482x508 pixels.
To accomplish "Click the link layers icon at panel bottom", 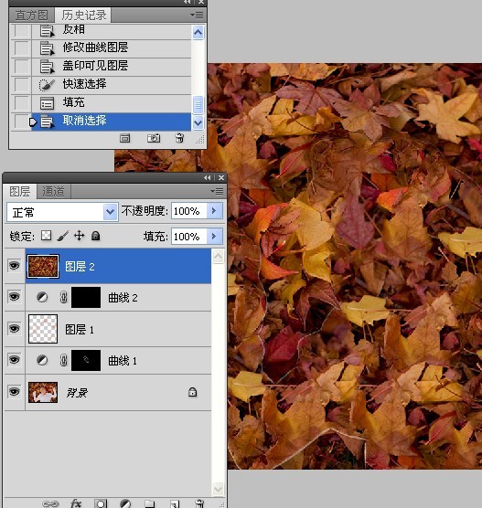I will pyautogui.click(x=50, y=503).
